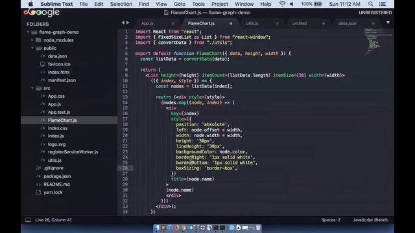Click the switch panel icon in status bar

pyautogui.click(x=28, y=220)
